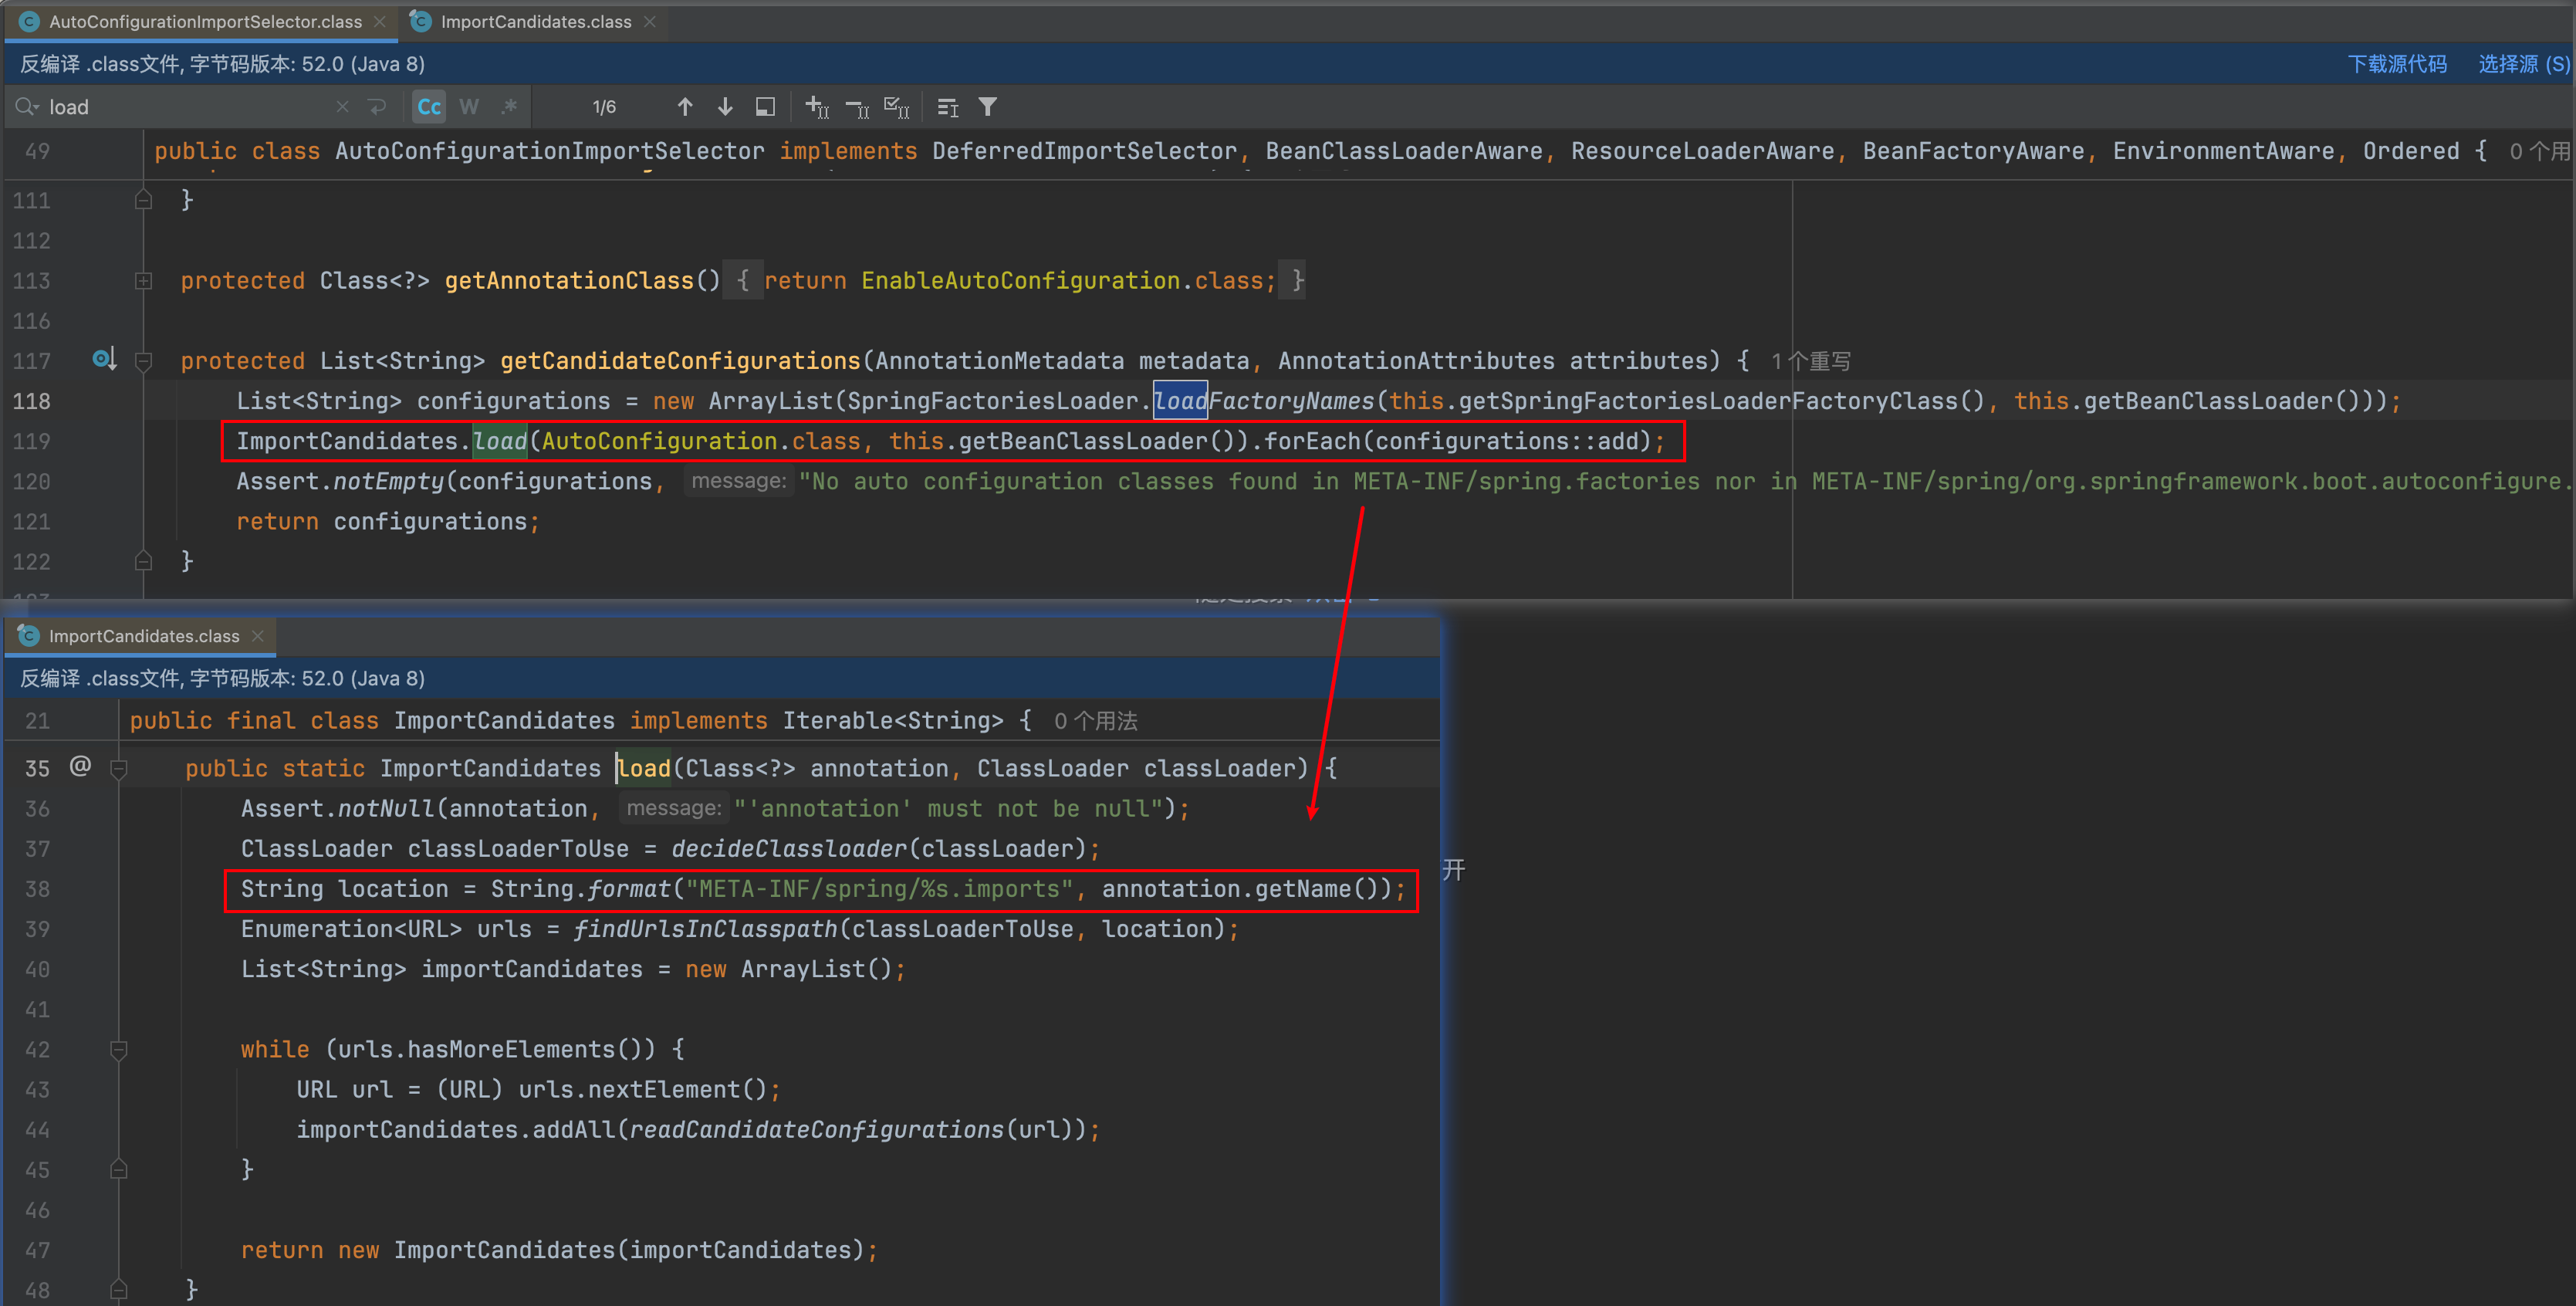
Task: Click the @ gutter icon at line 35
Action: pyautogui.click(x=80, y=766)
